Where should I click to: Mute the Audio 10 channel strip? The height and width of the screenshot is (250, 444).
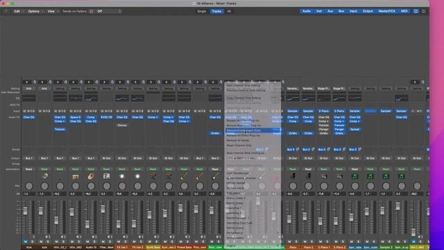click(x=87, y=242)
